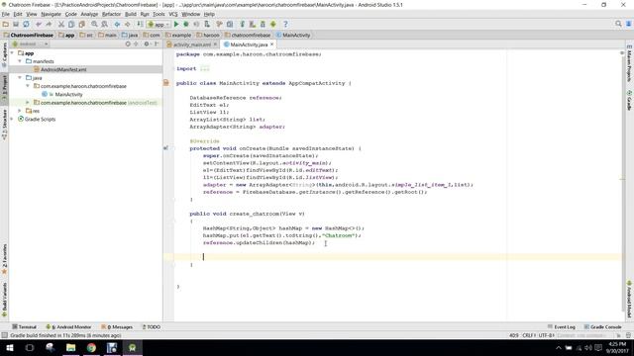Image resolution: width=634 pixels, height=356 pixels.
Task: Toggle the Maven Projects side tab
Action: coord(630,63)
